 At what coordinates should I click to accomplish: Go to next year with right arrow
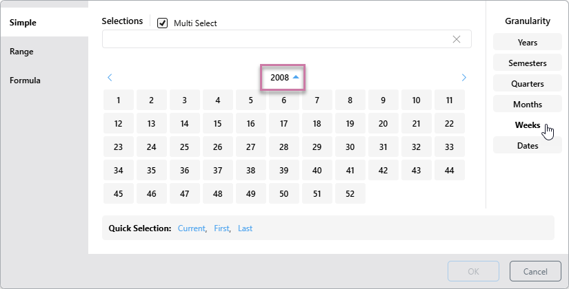463,78
